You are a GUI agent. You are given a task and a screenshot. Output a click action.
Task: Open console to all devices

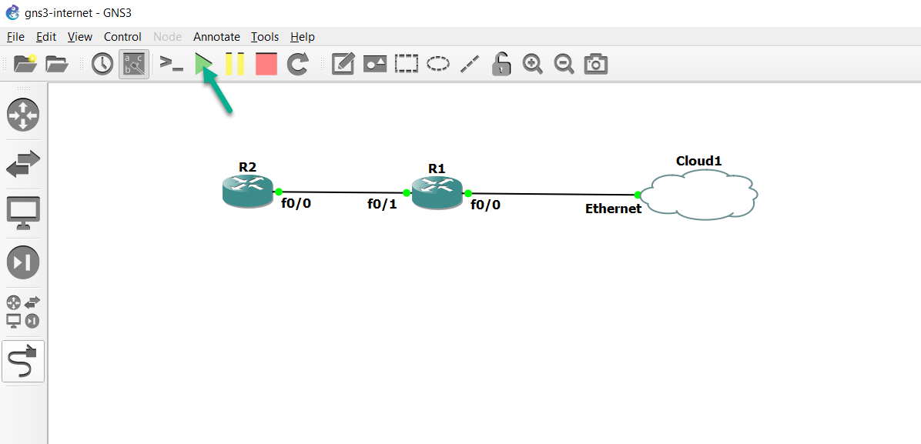(172, 63)
